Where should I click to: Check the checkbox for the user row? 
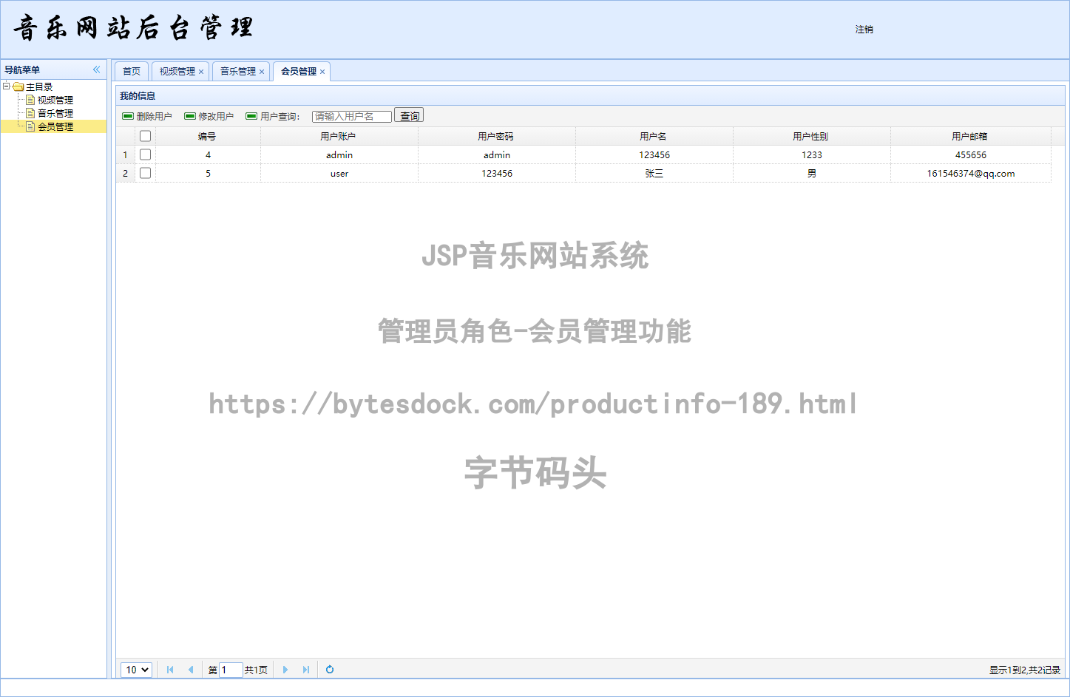pyautogui.click(x=146, y=173)
